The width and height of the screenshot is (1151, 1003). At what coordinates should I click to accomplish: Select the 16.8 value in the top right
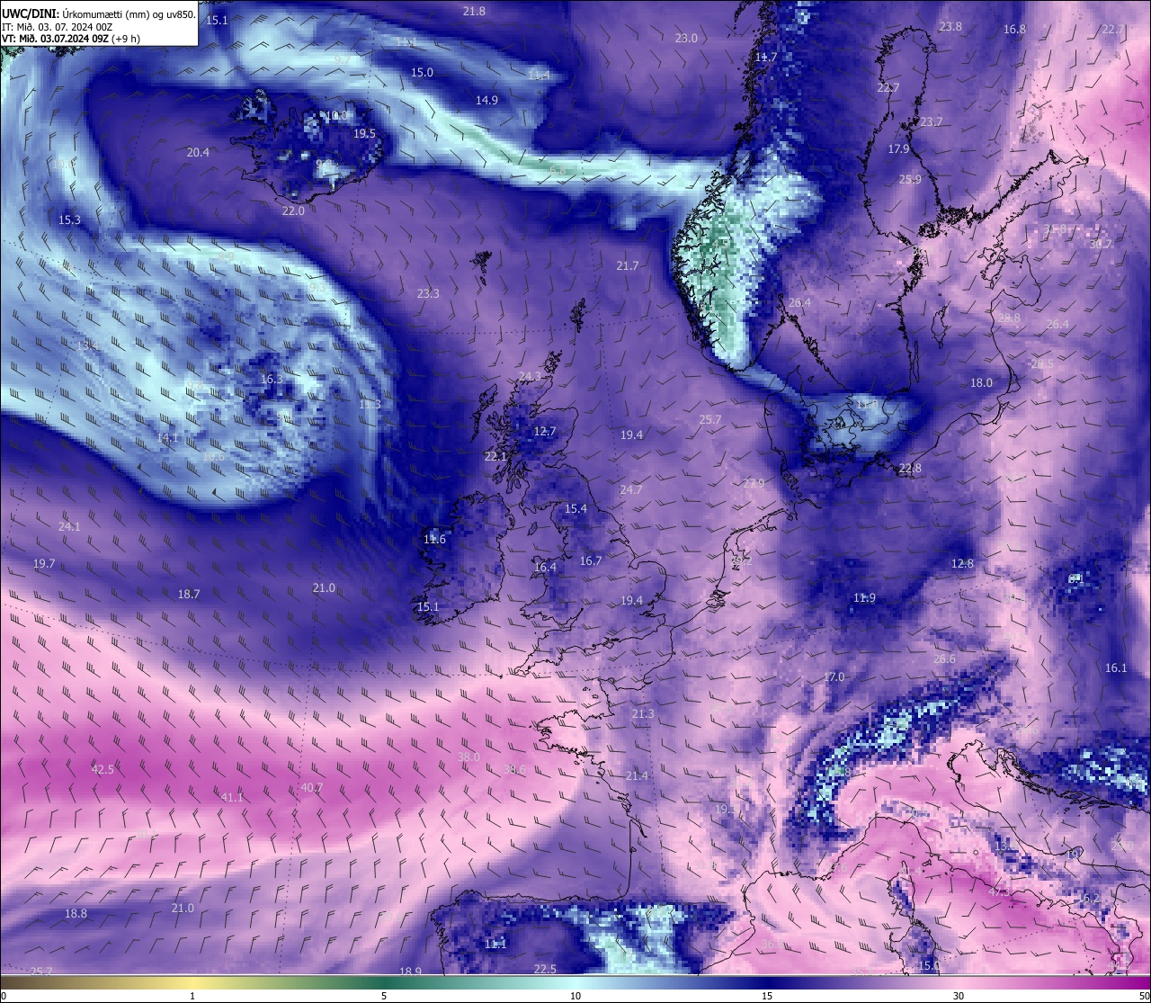click(1014, 29)
